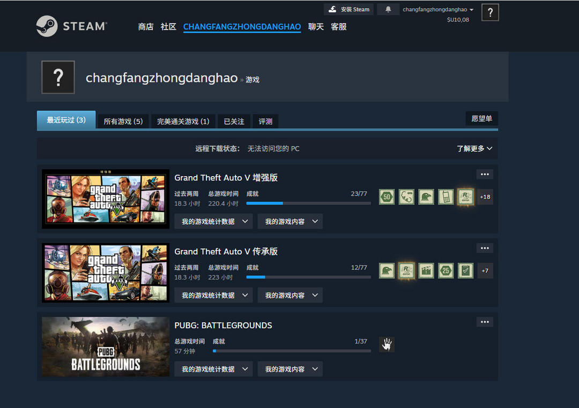Open notifications bell icon
The width and height of the screenshot is (579, 408).
[388, 10]
